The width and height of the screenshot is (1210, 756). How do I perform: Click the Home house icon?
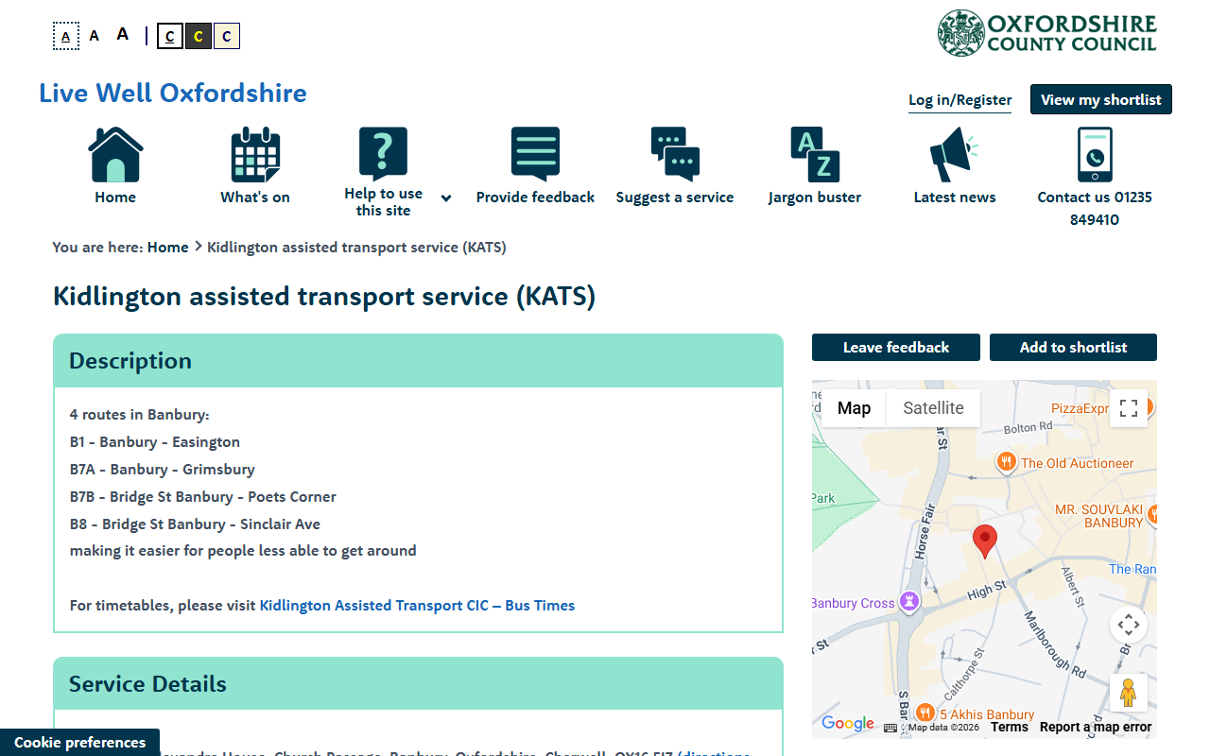click(115, 154)
